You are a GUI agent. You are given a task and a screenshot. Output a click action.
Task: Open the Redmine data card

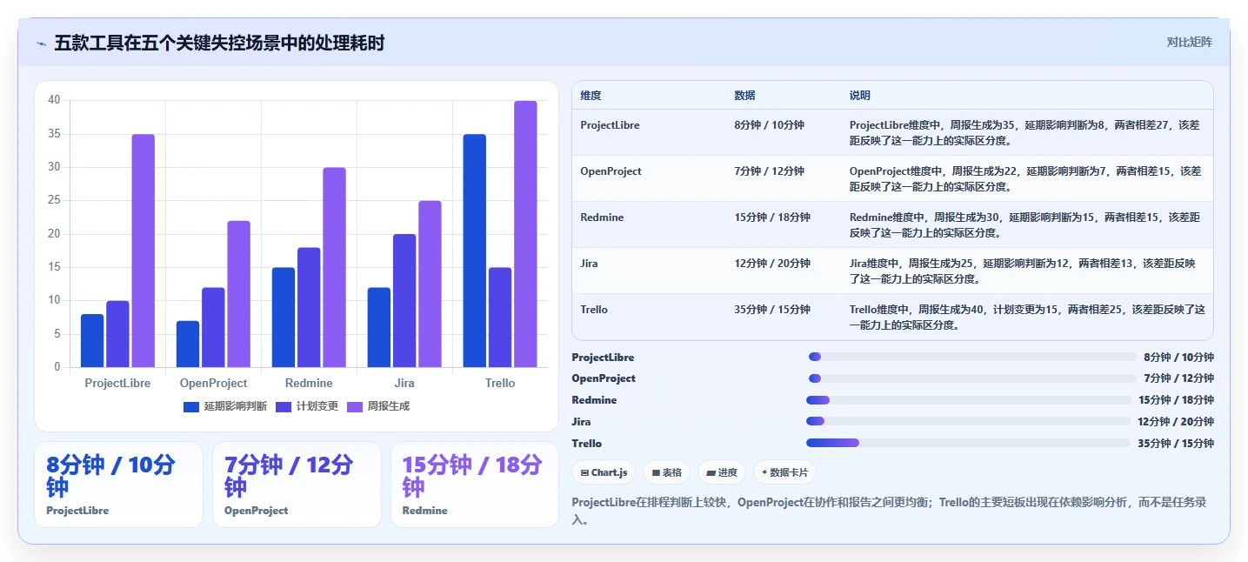click(475, 485)
